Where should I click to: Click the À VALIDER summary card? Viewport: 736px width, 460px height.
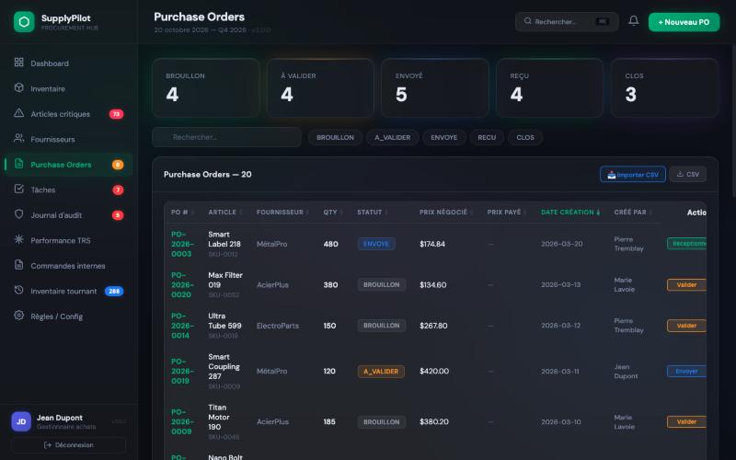[320, 87]
